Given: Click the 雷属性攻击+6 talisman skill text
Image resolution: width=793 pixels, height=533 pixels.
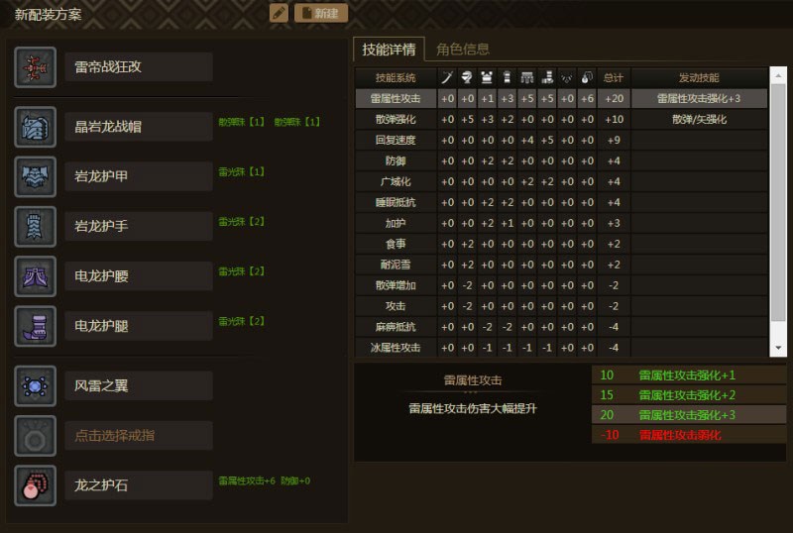Looking at the screenshot, I should [247, 480].
